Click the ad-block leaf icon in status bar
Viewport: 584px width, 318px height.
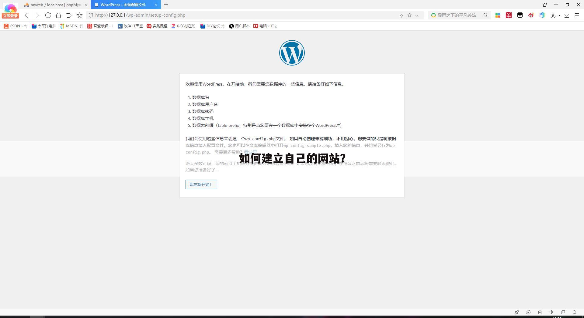pos(528,312)
